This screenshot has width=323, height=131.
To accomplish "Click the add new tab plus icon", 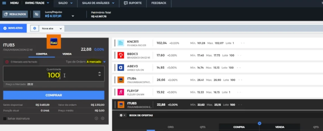I will [34, 28].
